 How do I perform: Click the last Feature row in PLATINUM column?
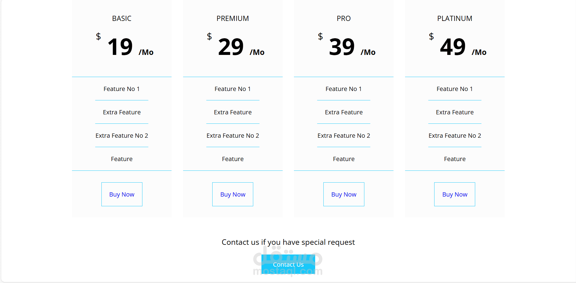pyautogui.click(x=455, y=159)
